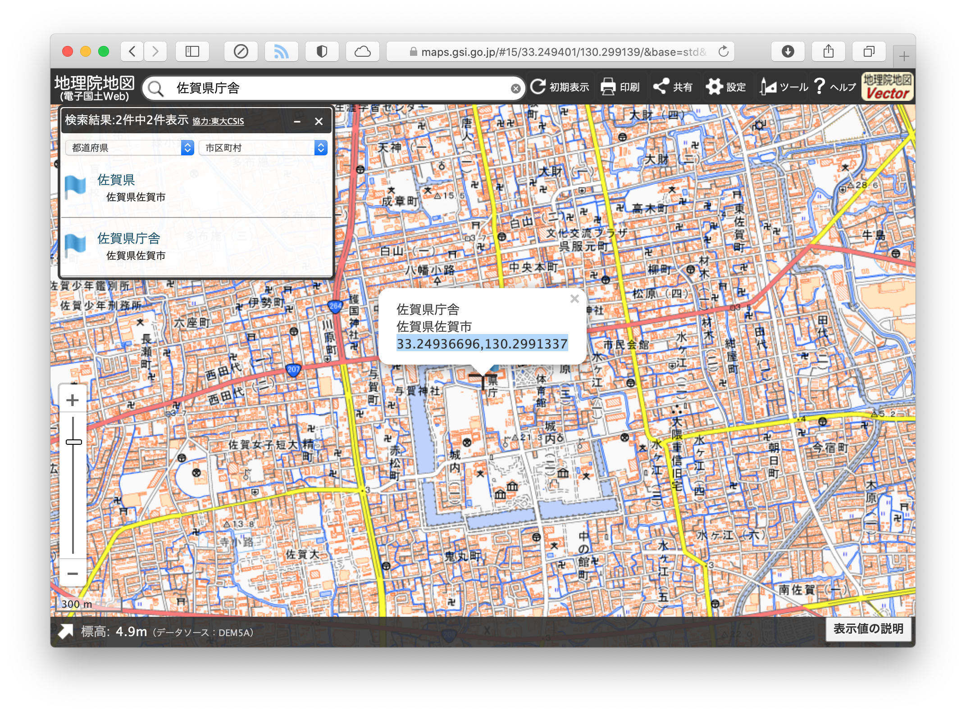966x714 pixels.
Task: Open the ヘルプ help menu
Action: (x=835, y=87)
